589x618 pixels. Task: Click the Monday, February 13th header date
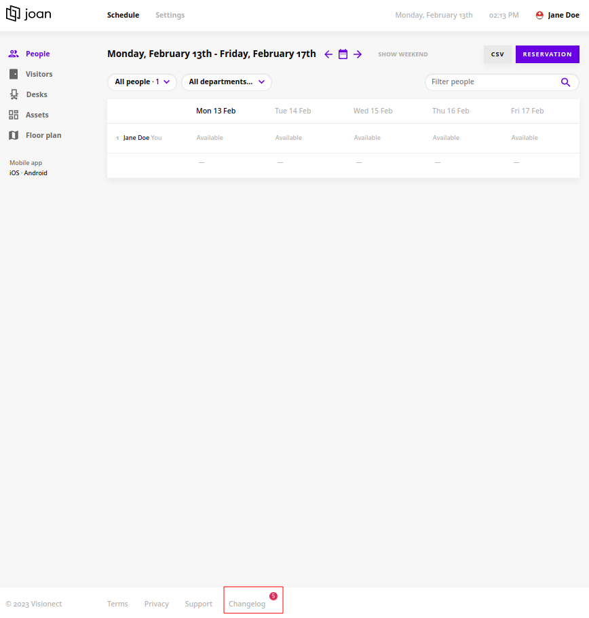point(434,15)
